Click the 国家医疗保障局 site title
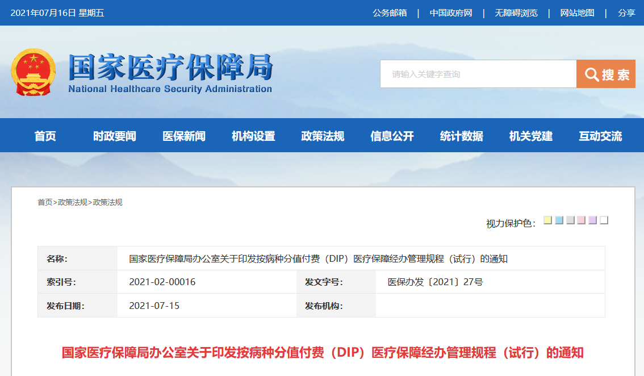644x376 pixels. (170, 67)
